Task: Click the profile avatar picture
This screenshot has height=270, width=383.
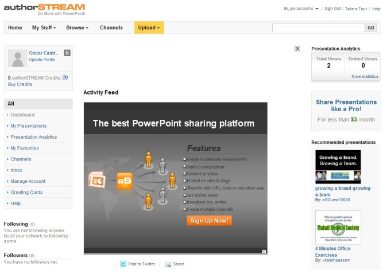Action: point(18,58)
